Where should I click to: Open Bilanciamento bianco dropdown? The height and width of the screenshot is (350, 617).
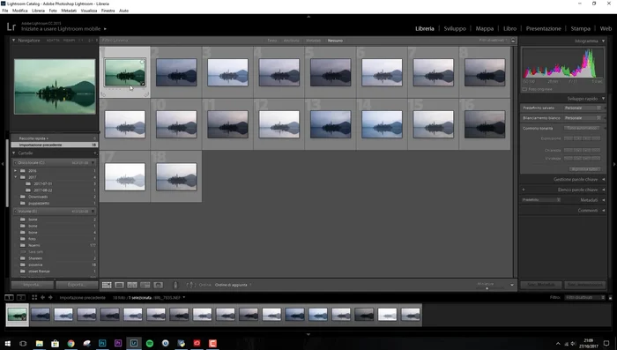pyautogui.click(x=583, y=118)
